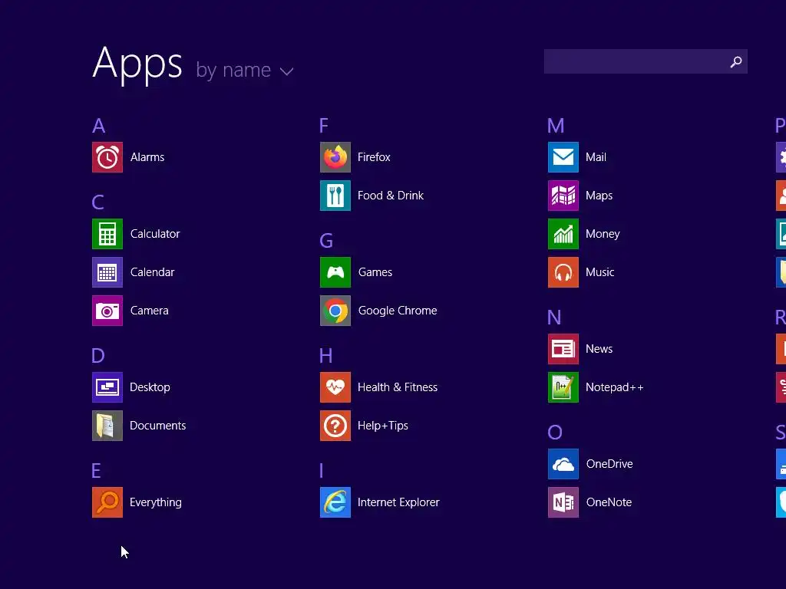Image resolution: width=786 pixels, height=589 pixels.
Task: Select the 'Documents' label text
Action: [158, 426]
